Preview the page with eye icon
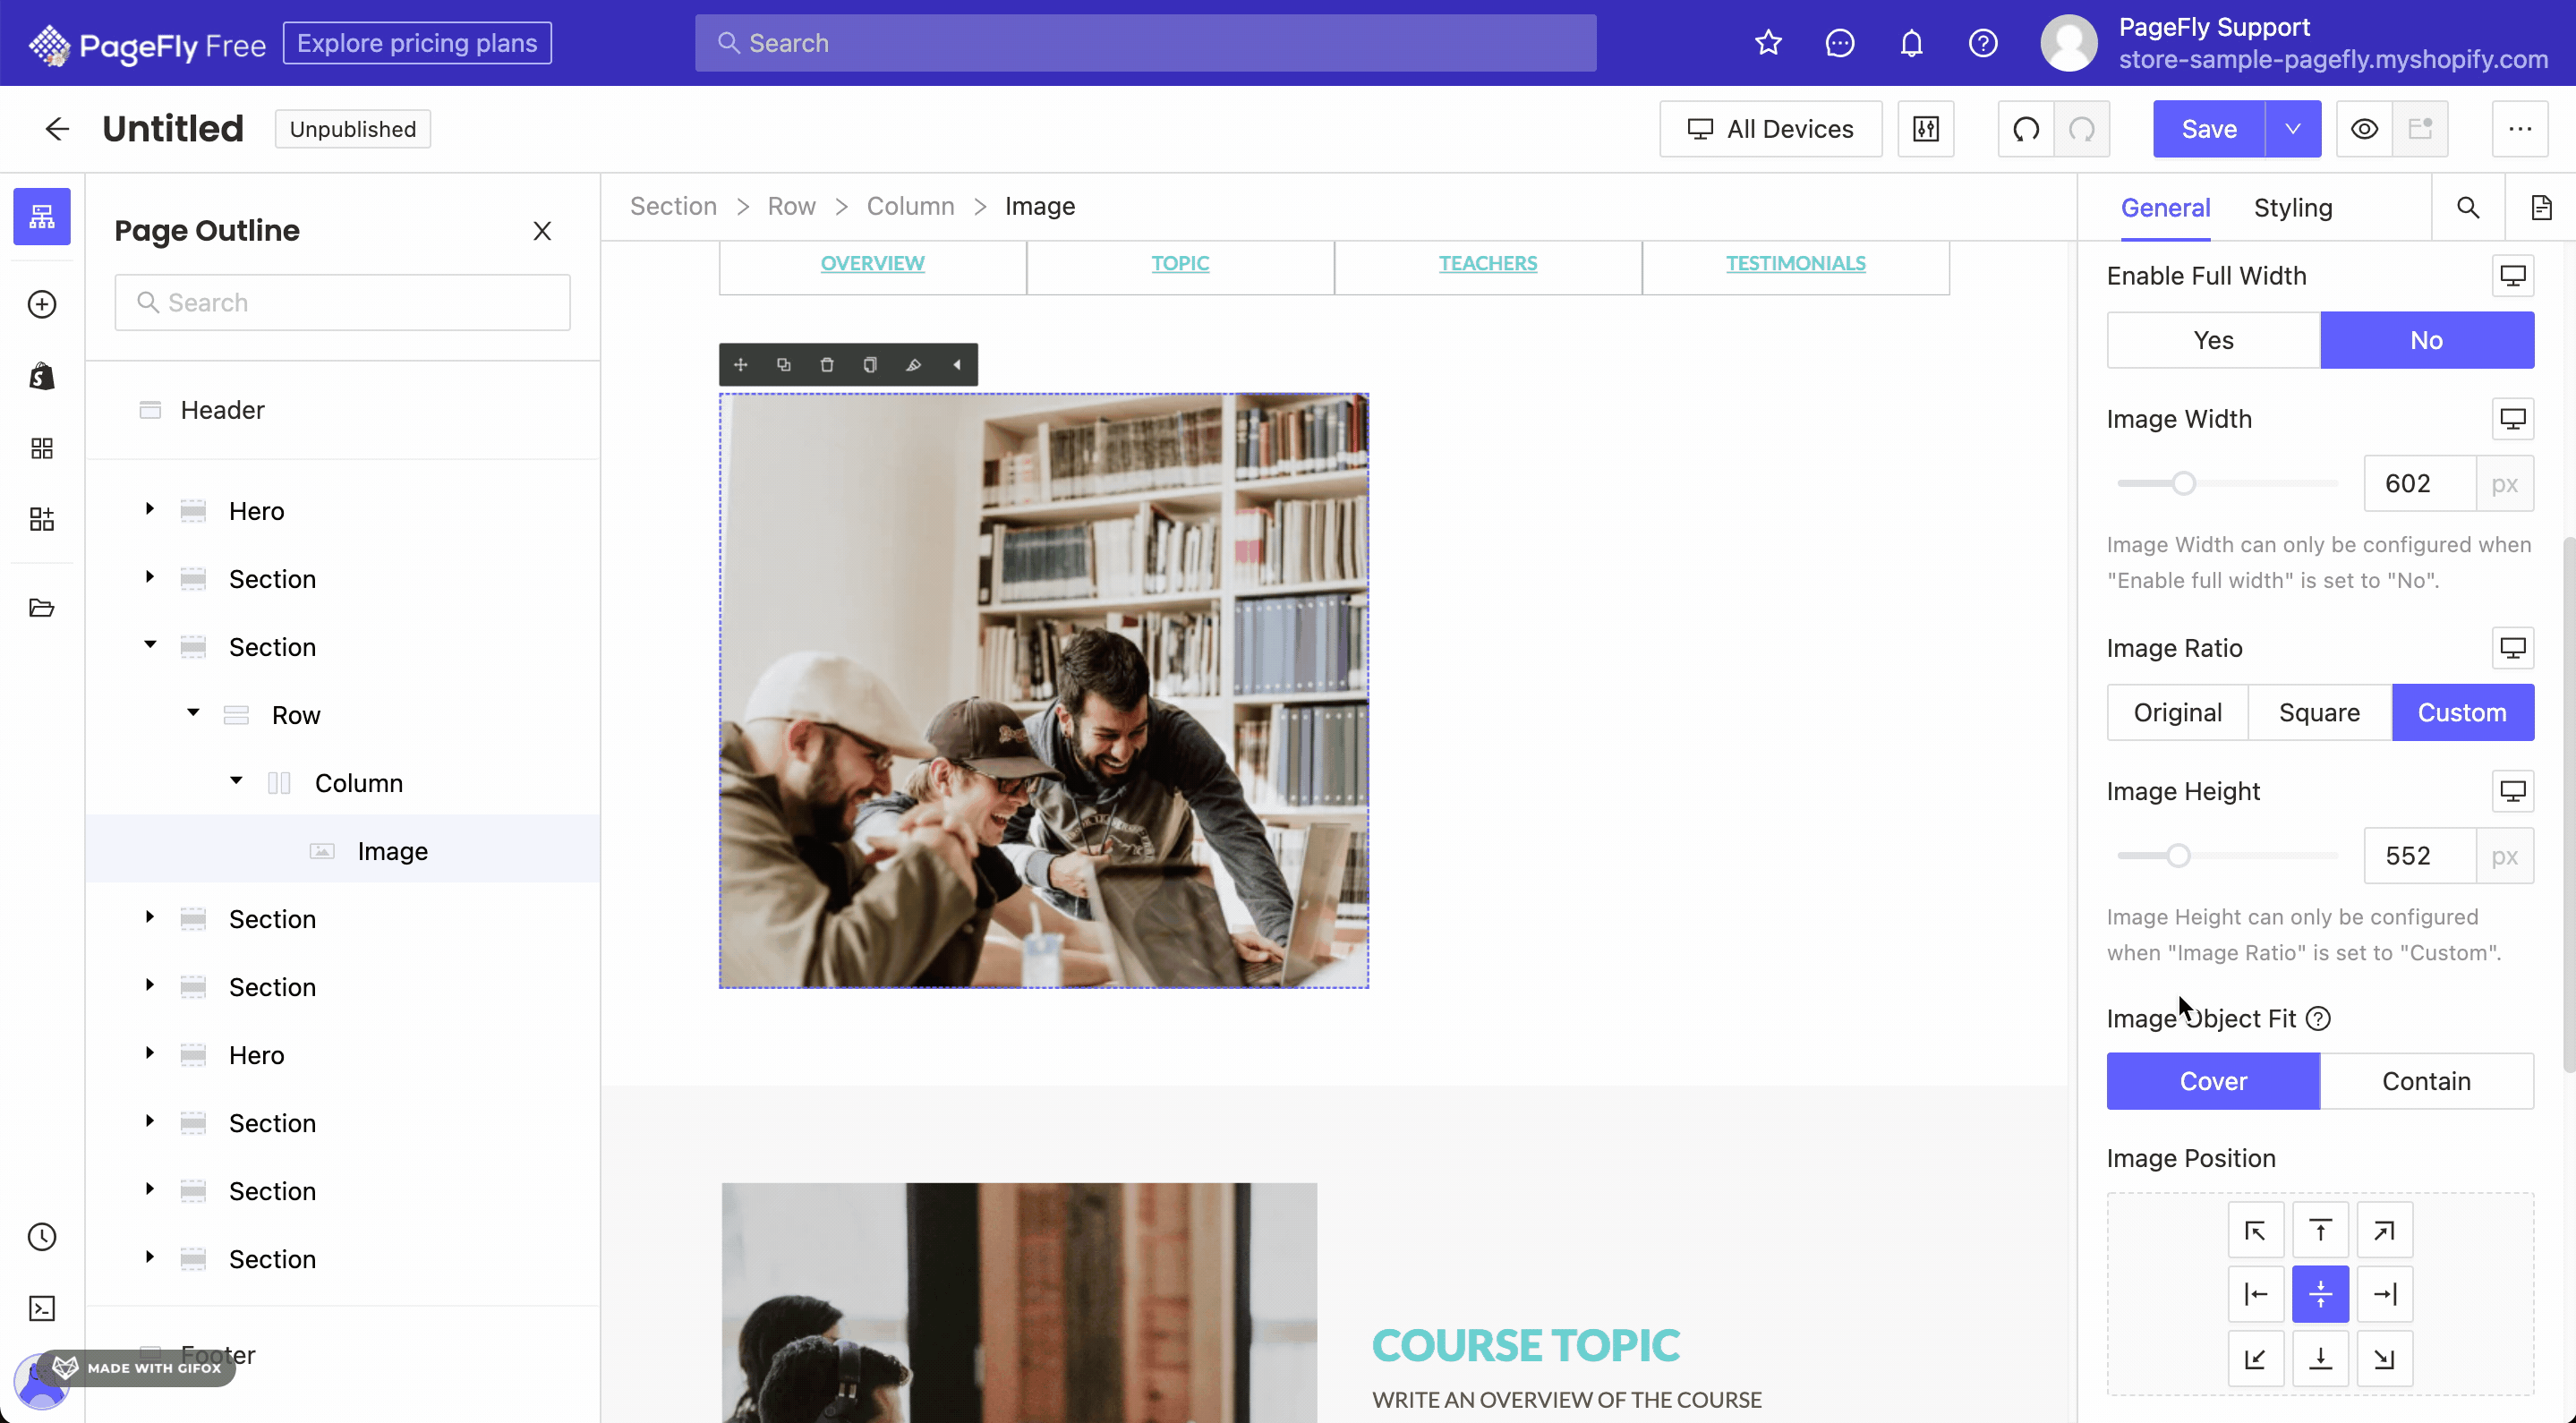This screenshot has height=1423, width=2576. tap(2364, 129)
